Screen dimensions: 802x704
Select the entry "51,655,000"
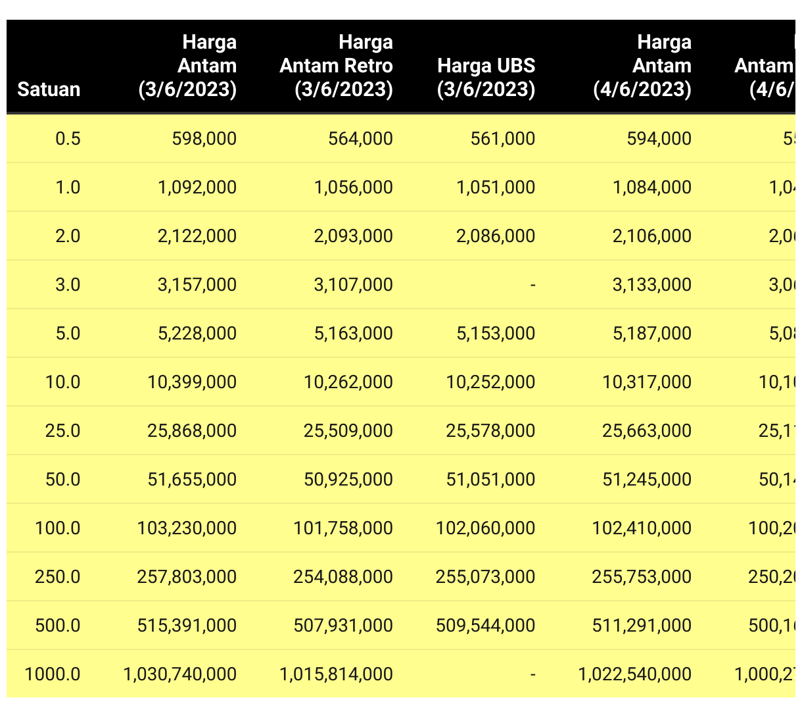click(193, 479)
